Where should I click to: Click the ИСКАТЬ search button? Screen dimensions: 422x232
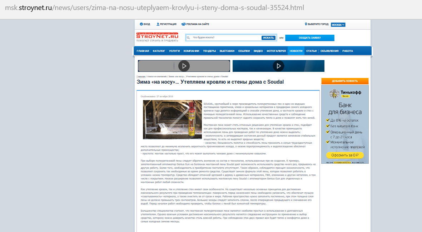pos(268,38)
